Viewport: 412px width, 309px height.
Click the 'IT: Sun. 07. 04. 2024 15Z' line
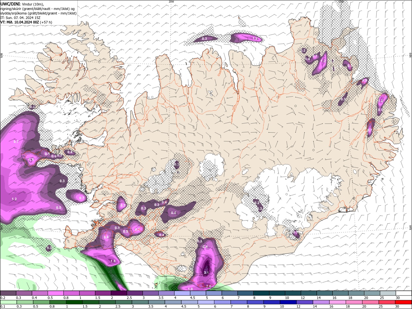coord(20,18)
